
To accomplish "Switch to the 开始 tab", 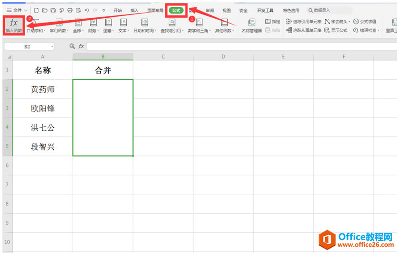I will tap(117, 11).
